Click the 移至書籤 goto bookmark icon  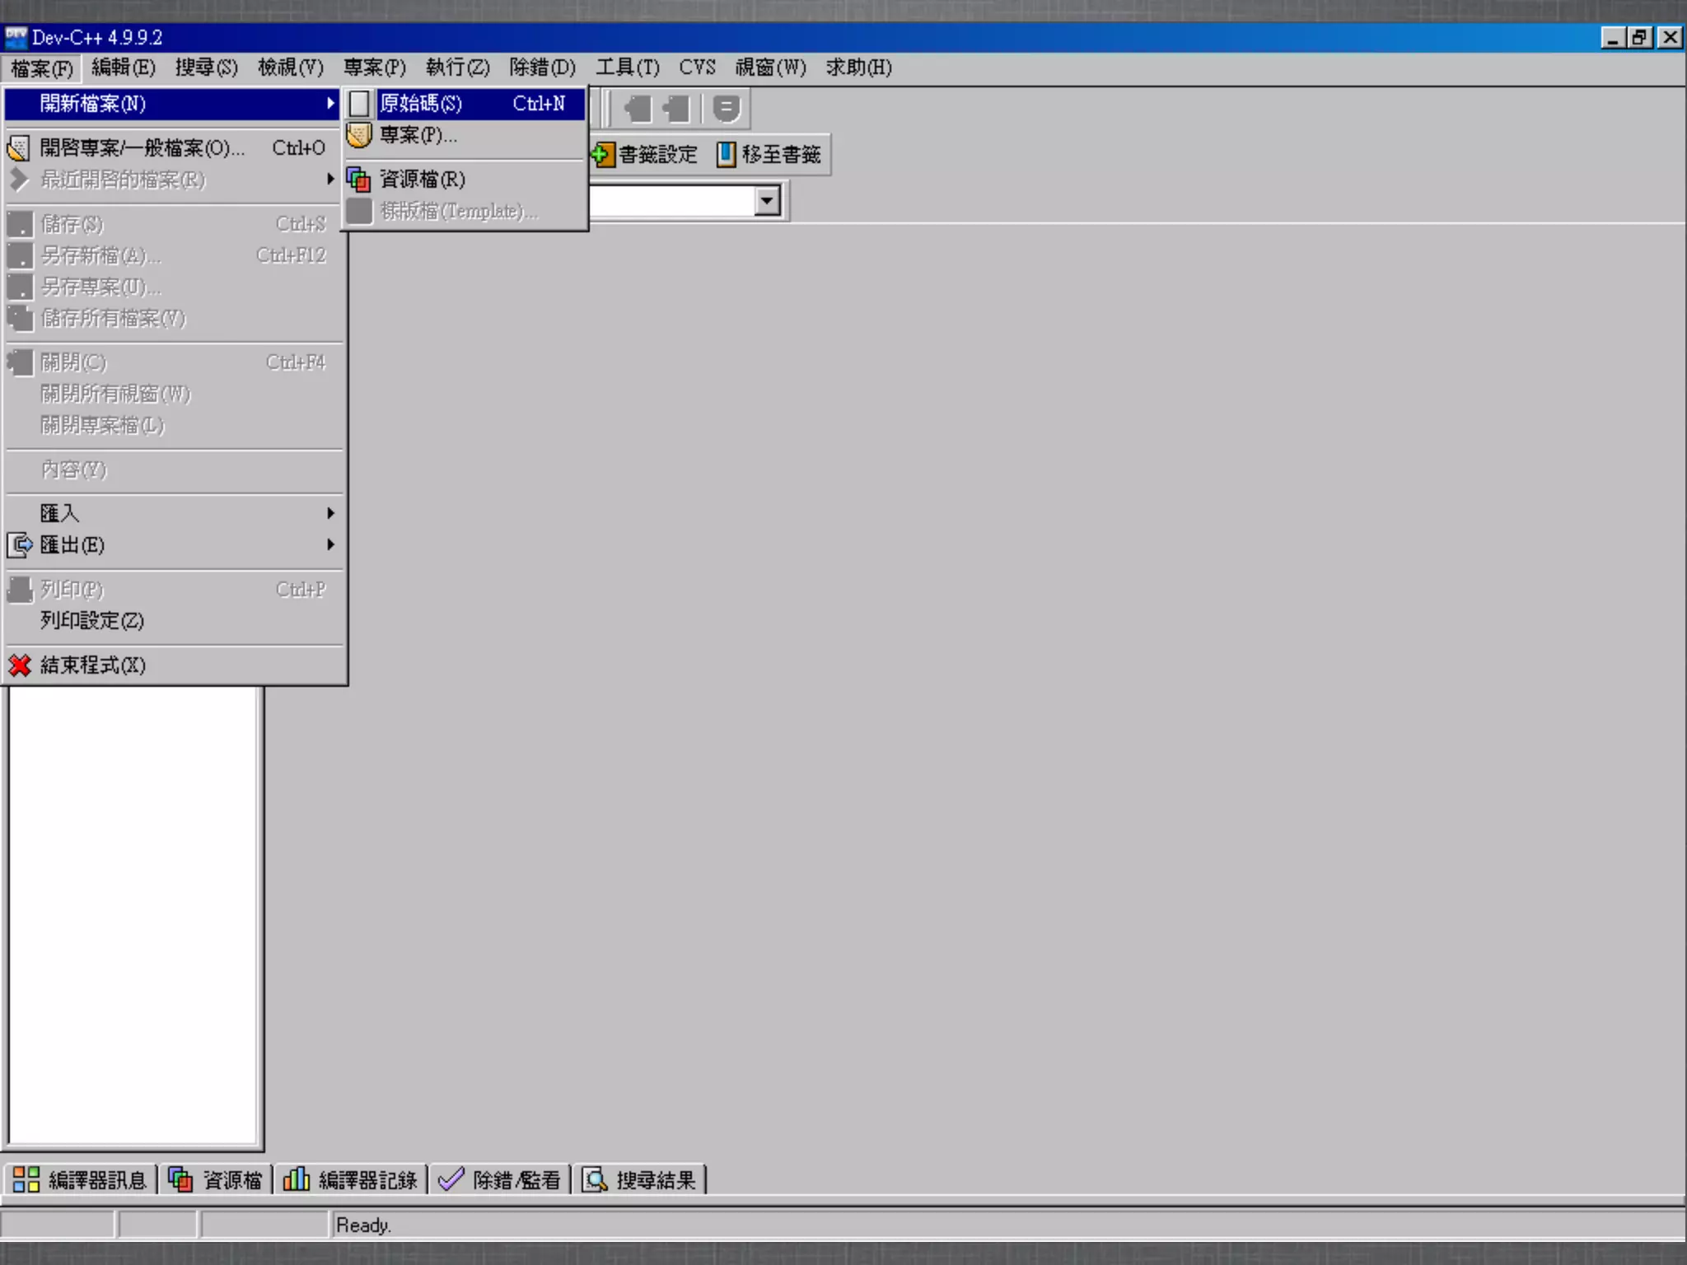coord(726,155)
